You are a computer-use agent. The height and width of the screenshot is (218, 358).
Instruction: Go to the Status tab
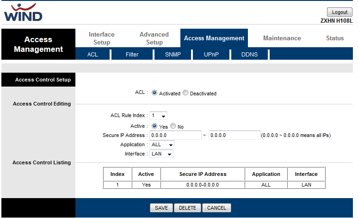click(x=335, y=38)
